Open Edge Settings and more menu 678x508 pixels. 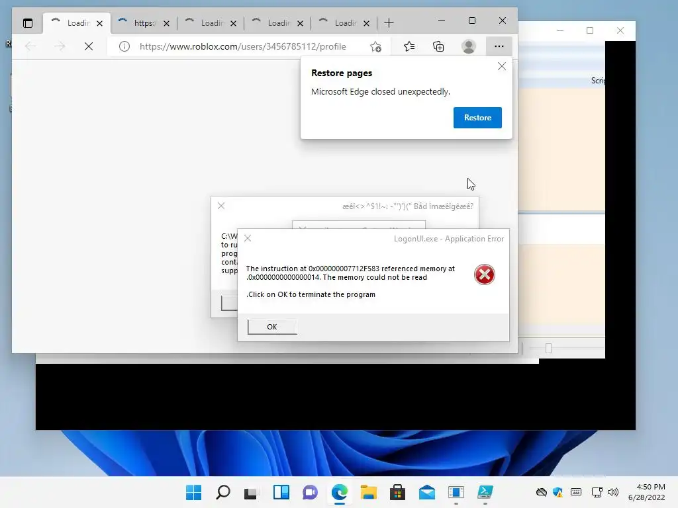(499, 46)
